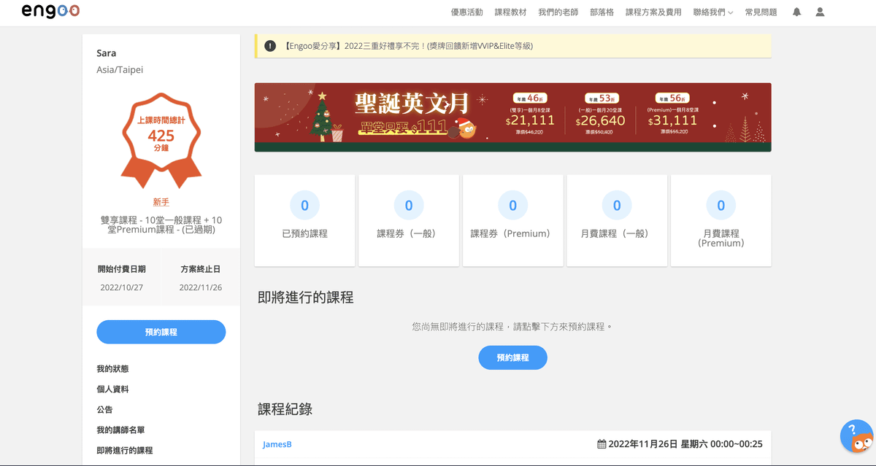This screenshot has height=466, width=876.
Task: Click the 月費課程 (Premium) count card
Action: pos(721,220)
